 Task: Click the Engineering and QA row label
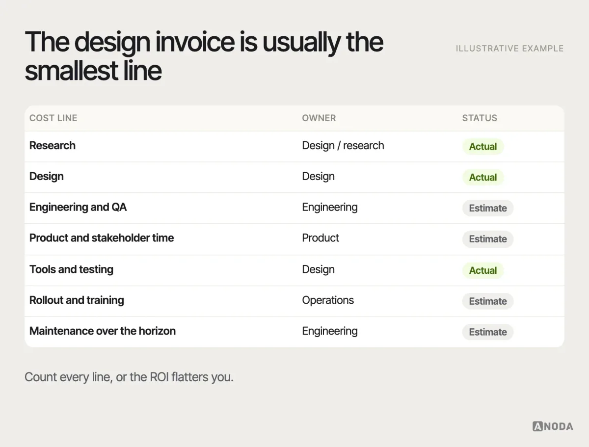tap(78, 208)
